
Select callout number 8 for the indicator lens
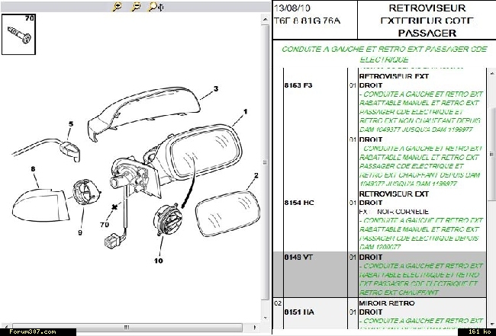(x=33, y=169)
